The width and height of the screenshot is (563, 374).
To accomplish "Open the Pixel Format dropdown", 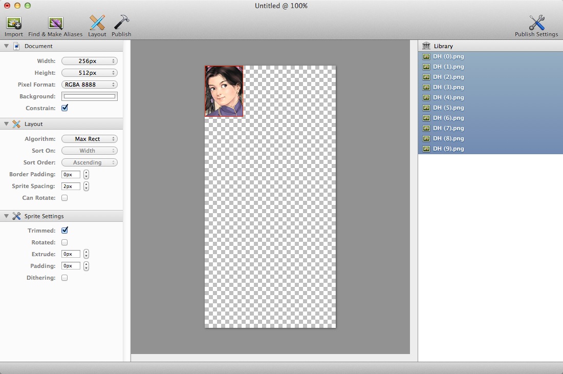I will pyautogui.click(x=89, y=85).
